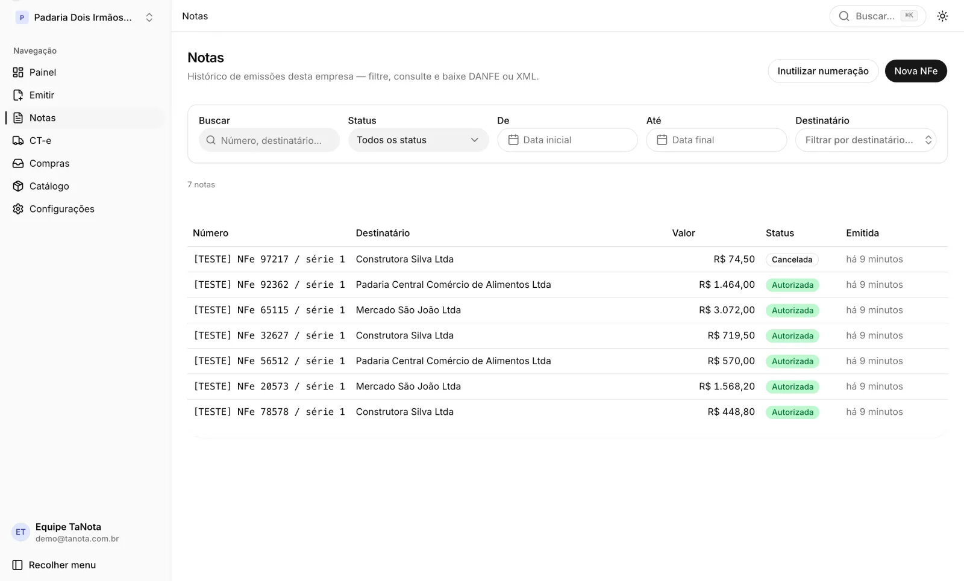
Task: Click the Configurações gear icon
Action: coord(18,209)
